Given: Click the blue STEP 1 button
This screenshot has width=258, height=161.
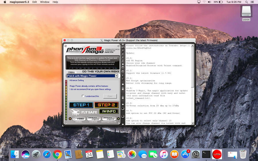Looking at the screenshot, I should coord(81,105).
